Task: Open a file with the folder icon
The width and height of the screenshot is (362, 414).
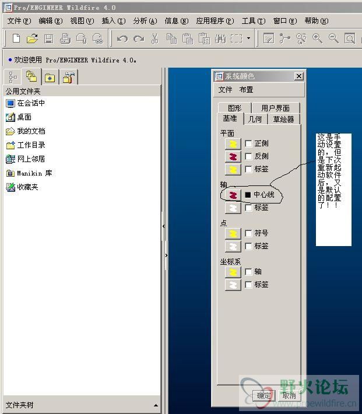Action: tap(32, 38)
